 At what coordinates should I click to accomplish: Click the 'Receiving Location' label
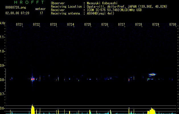tap(66, 7)
